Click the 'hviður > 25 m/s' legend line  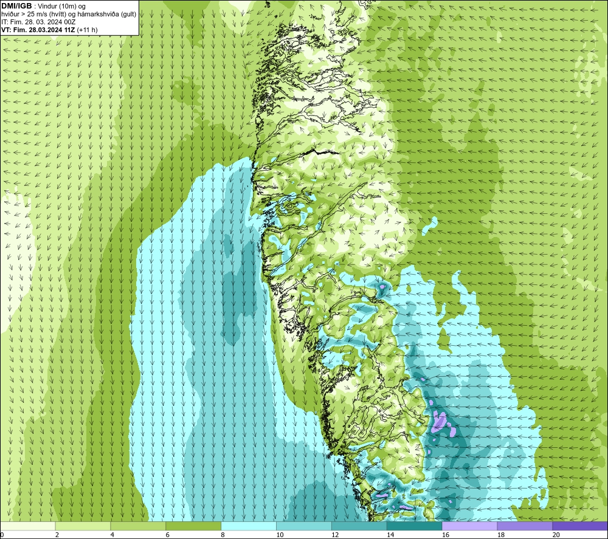[x=69, y=15]
